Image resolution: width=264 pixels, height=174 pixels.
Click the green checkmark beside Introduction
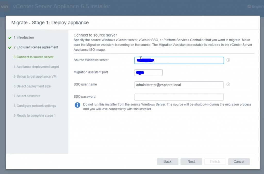point(10,38)
